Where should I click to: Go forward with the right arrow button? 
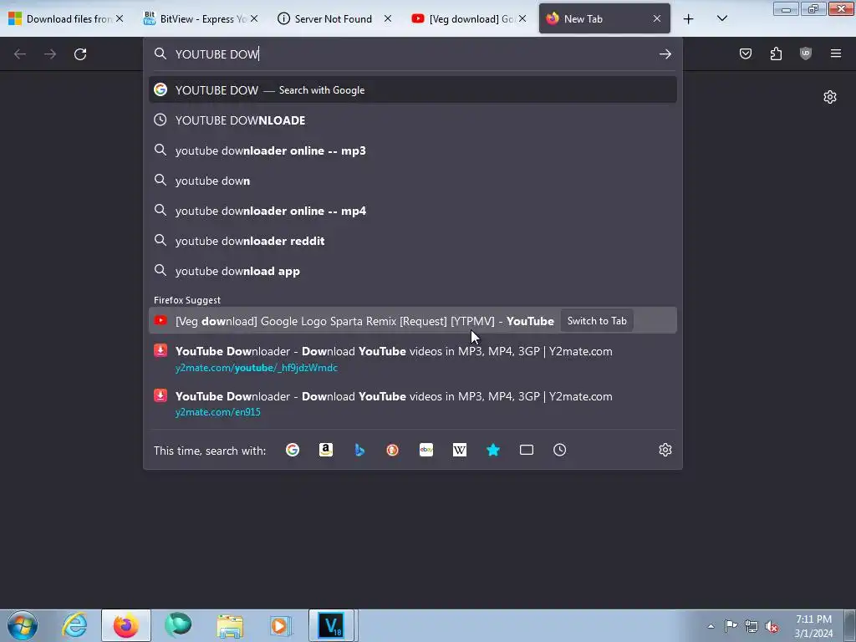click(x=50, y=54)
